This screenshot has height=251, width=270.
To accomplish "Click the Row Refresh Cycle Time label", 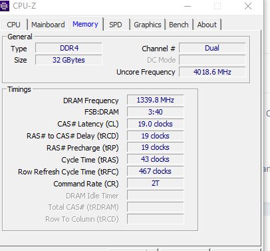I will pos(68,172).
